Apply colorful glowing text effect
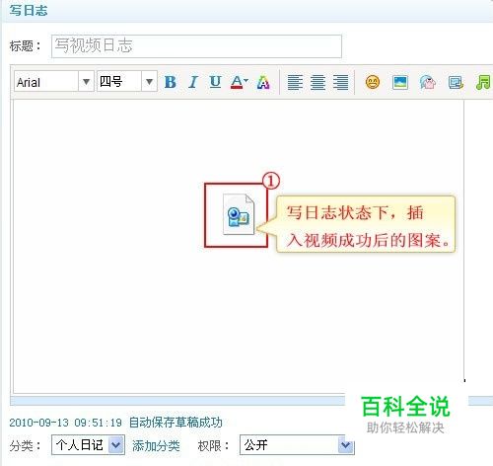The image size is (493, 466). point(263,82)
